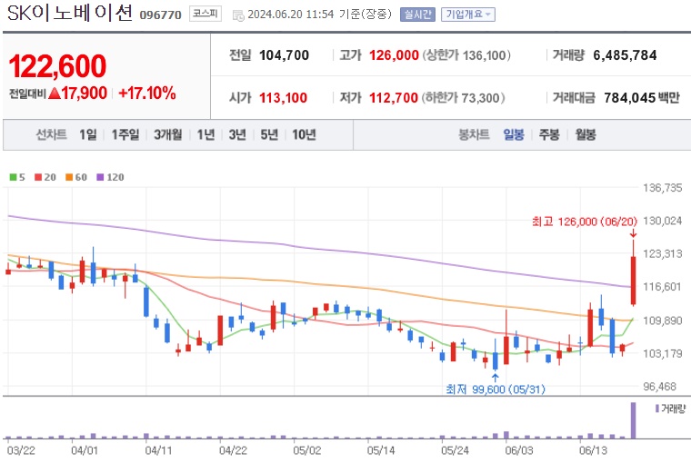
Task: Select the 10년 line chart tab
Action: (x=304, y=134)
